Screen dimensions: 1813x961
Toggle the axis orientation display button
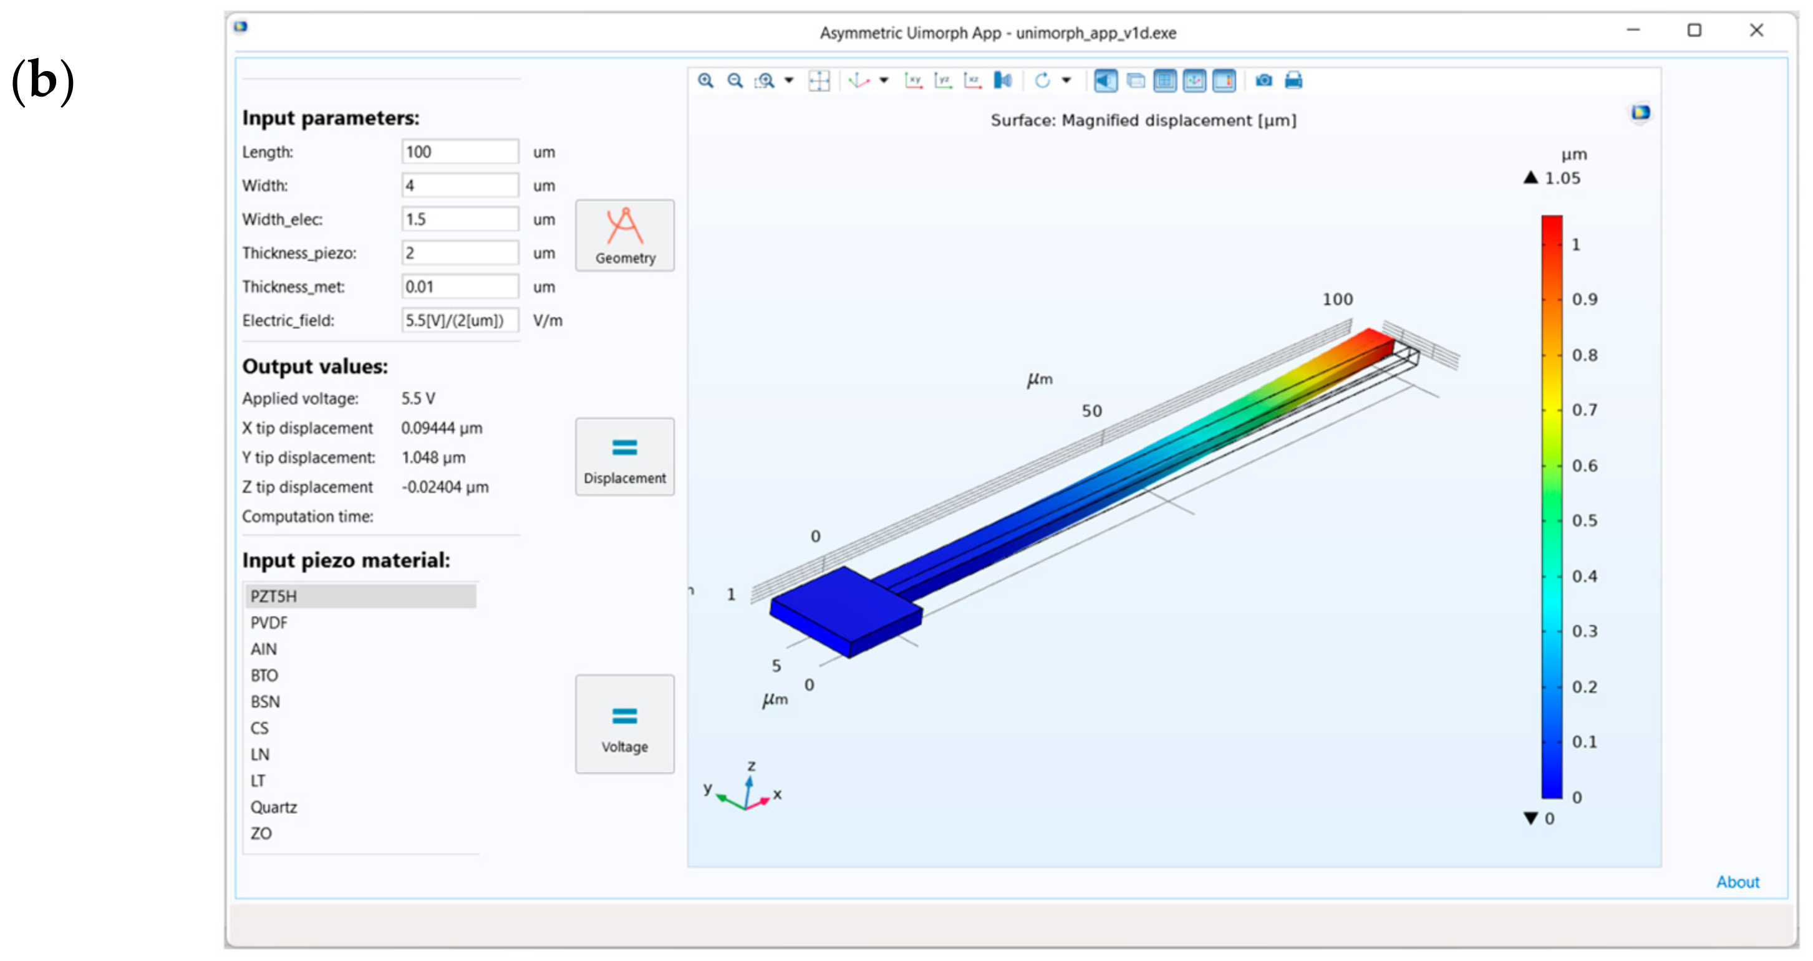[1194, 81]
